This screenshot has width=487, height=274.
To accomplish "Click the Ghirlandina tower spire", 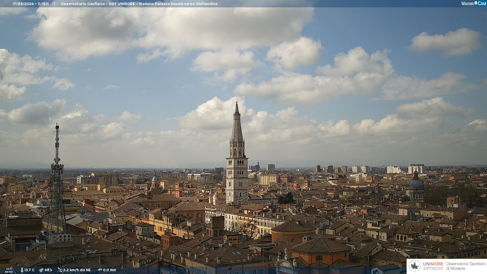I will point(237,127).
